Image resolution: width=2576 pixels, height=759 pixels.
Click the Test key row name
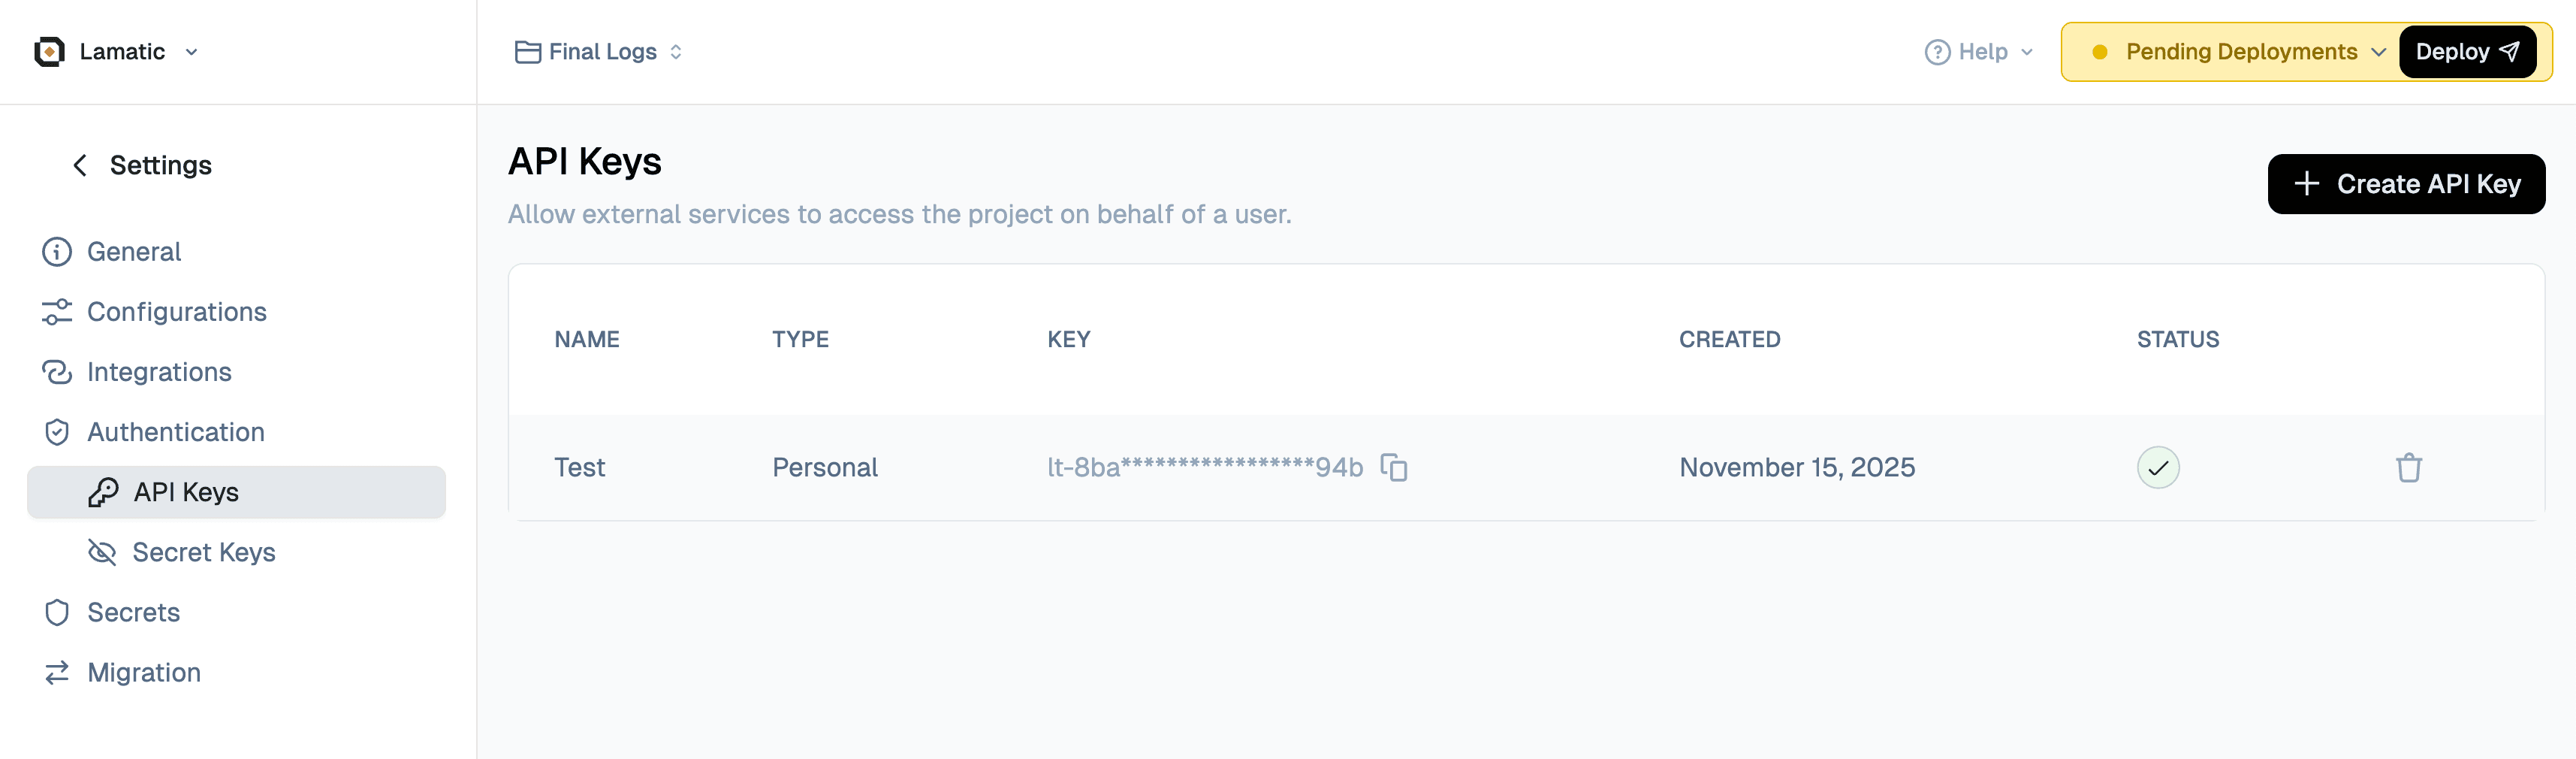click(x=580, y=467)
